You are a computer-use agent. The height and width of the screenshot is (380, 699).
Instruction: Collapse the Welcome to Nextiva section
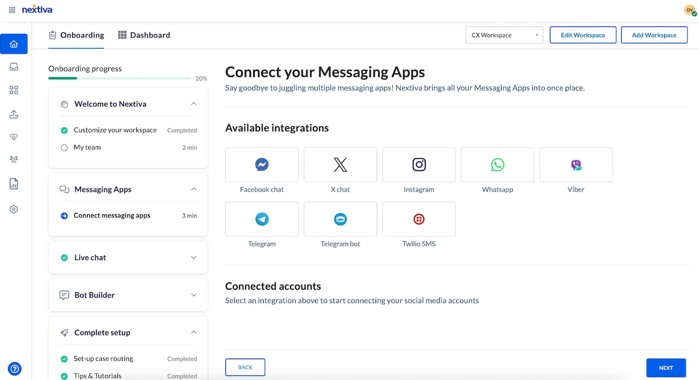194,104
